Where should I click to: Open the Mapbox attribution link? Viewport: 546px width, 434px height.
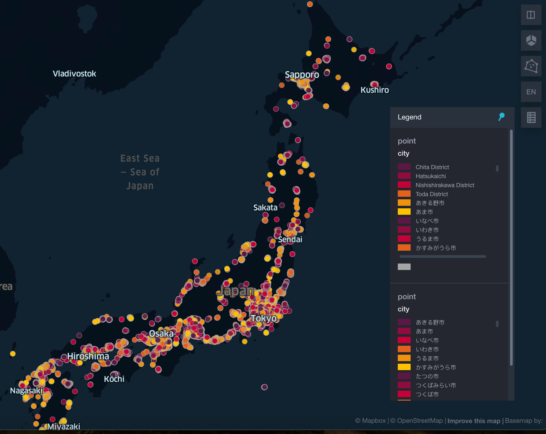371,421
